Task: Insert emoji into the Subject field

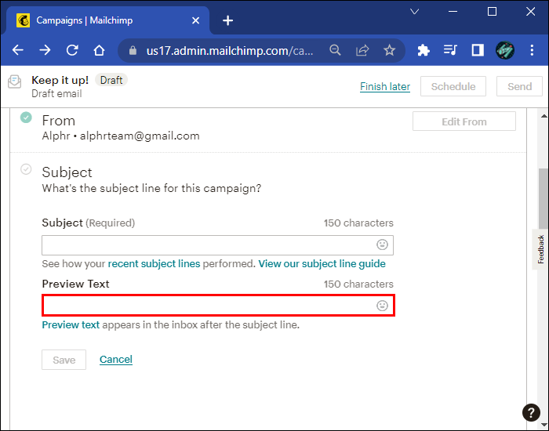Action: [x=382, y=244]
